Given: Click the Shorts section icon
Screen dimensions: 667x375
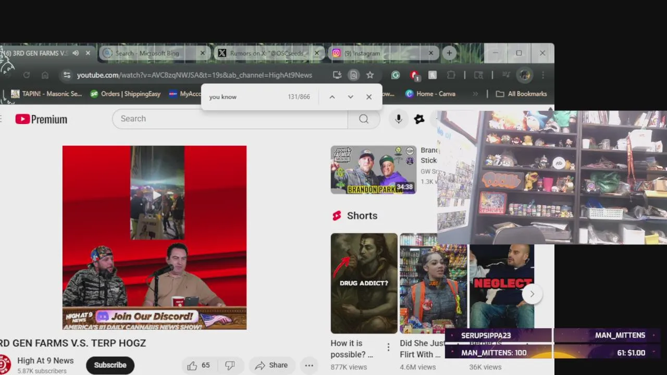Looking at the screenshot, I should pos(337,216).
